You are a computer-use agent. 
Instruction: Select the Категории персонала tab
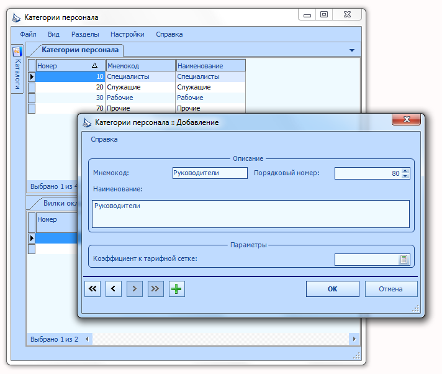click(x=80, y=50)
